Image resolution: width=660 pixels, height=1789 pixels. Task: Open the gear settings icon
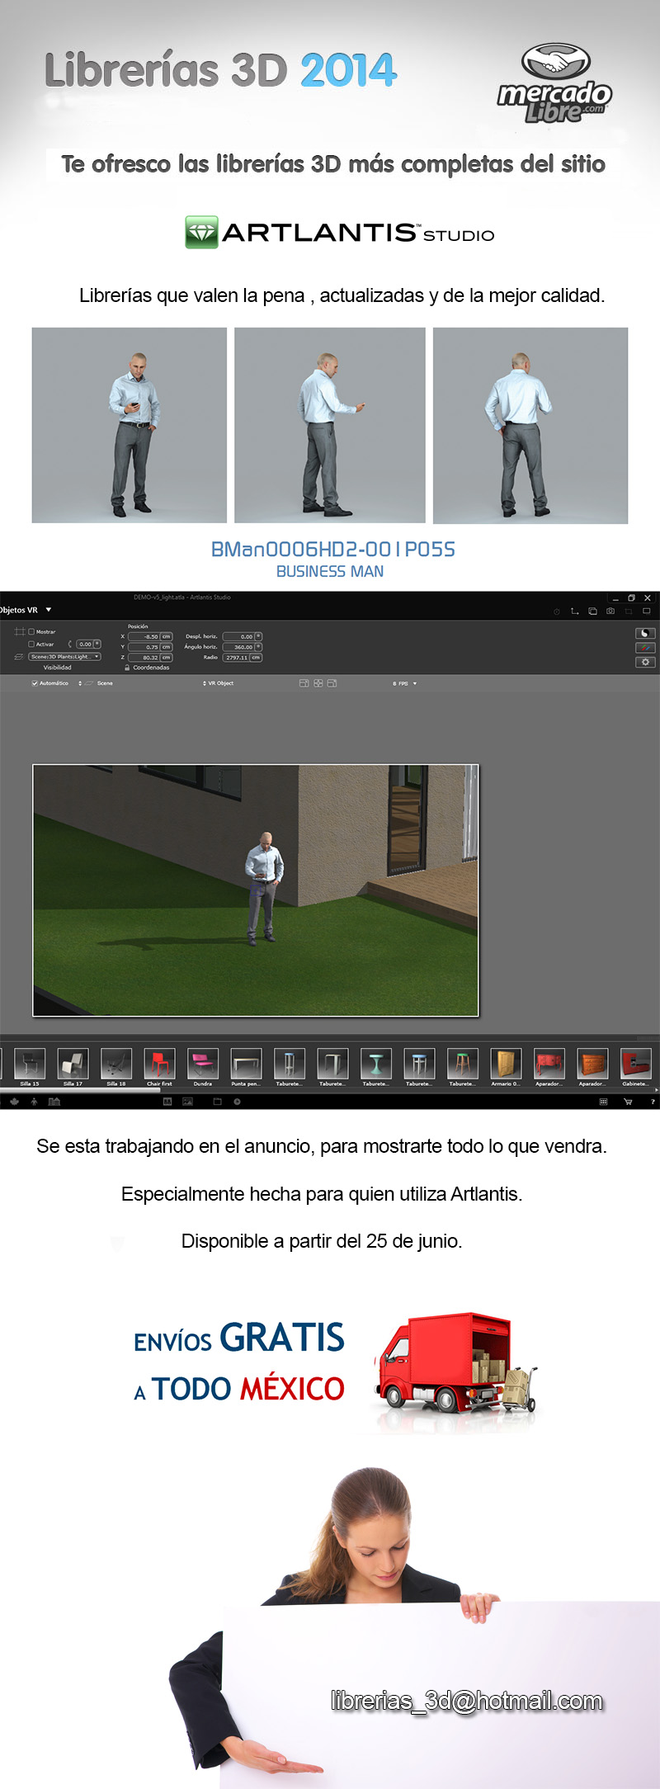pyautogui.click(x=645, y=662)
